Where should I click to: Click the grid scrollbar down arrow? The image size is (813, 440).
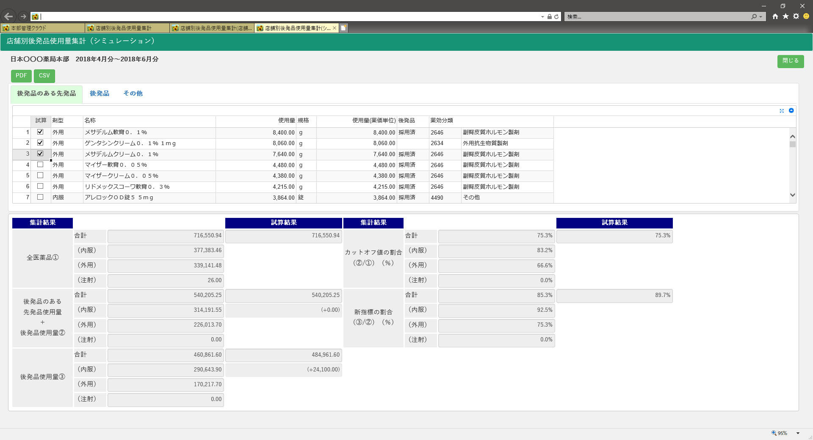pos(793,195)
